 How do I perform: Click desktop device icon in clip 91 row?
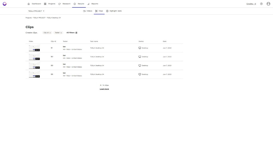[140, 48]
